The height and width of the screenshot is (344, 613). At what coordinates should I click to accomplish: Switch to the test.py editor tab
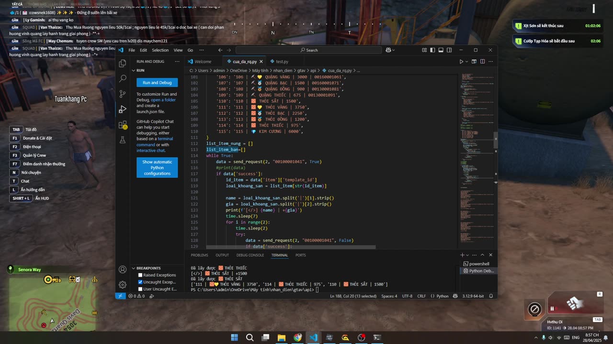tap(282, 62)
